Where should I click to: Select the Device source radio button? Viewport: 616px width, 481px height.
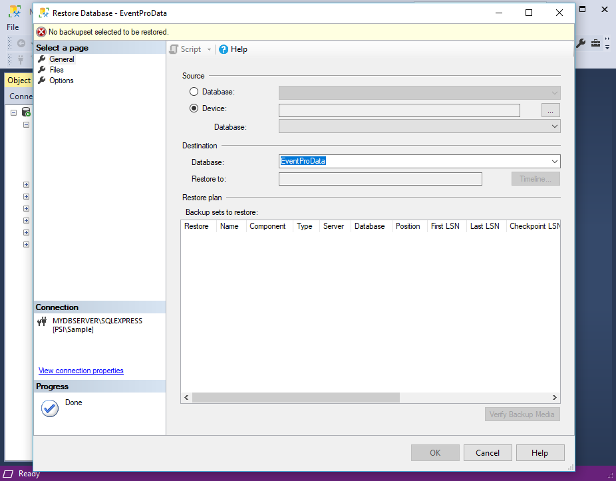coord(194,108)
